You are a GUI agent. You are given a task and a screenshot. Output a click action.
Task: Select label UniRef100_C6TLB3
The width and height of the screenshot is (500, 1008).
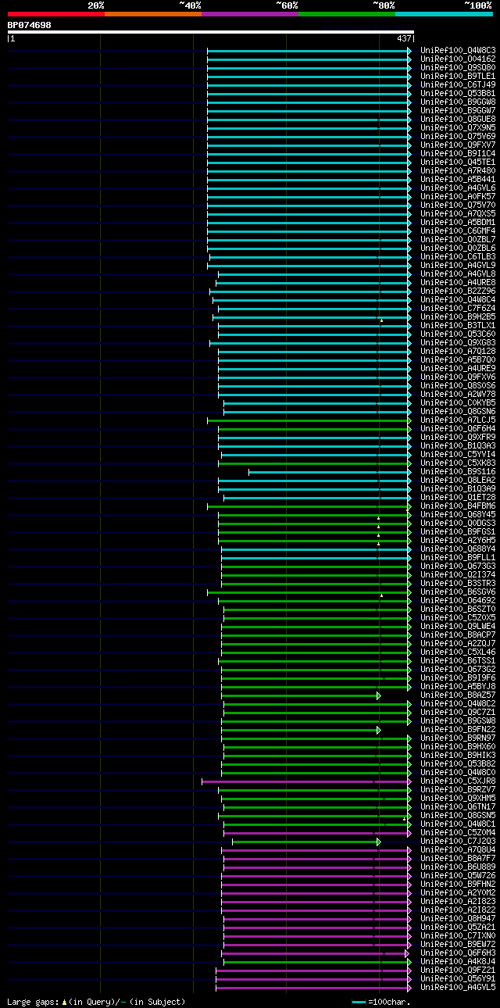(x=458, y=256)
